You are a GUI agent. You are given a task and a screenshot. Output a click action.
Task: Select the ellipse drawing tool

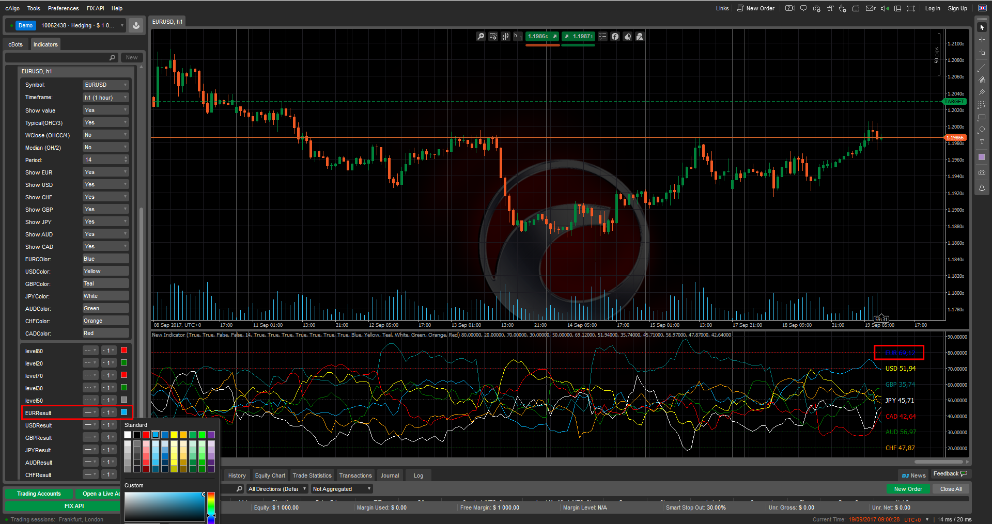tap(982, 130)
